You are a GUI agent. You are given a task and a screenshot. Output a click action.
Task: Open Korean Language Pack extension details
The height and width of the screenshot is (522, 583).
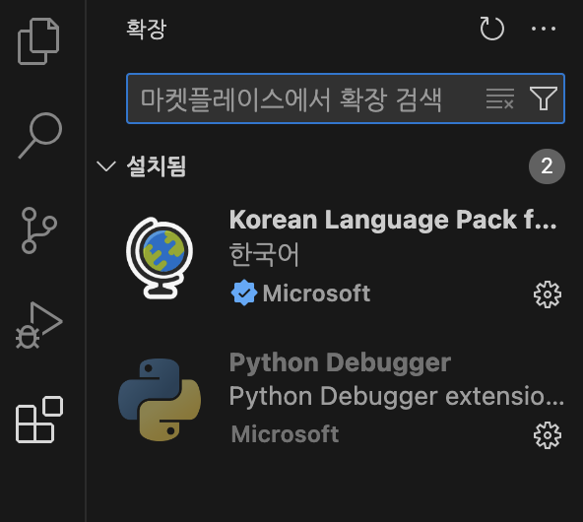(x=393, y=220)
